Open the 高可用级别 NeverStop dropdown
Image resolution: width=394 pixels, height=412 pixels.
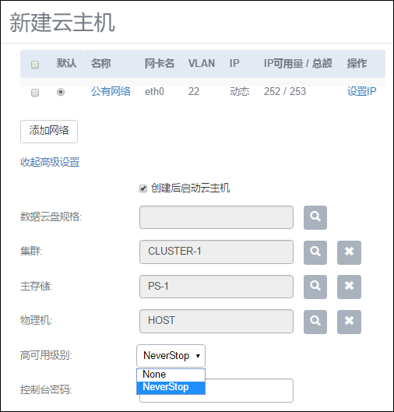(x=171, y=356)
